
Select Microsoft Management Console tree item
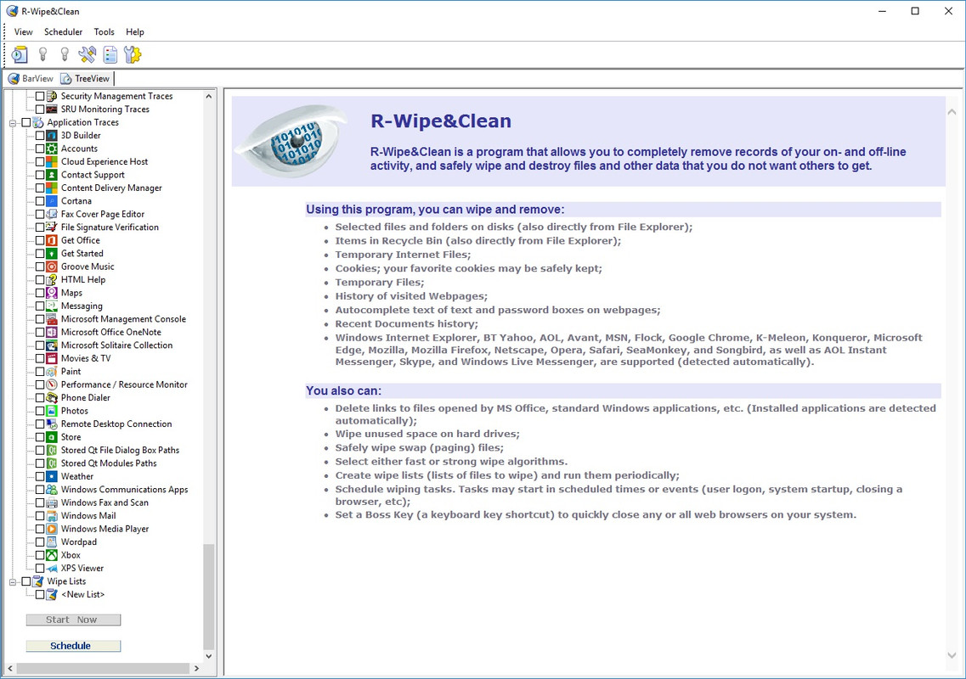pos(123,319)
